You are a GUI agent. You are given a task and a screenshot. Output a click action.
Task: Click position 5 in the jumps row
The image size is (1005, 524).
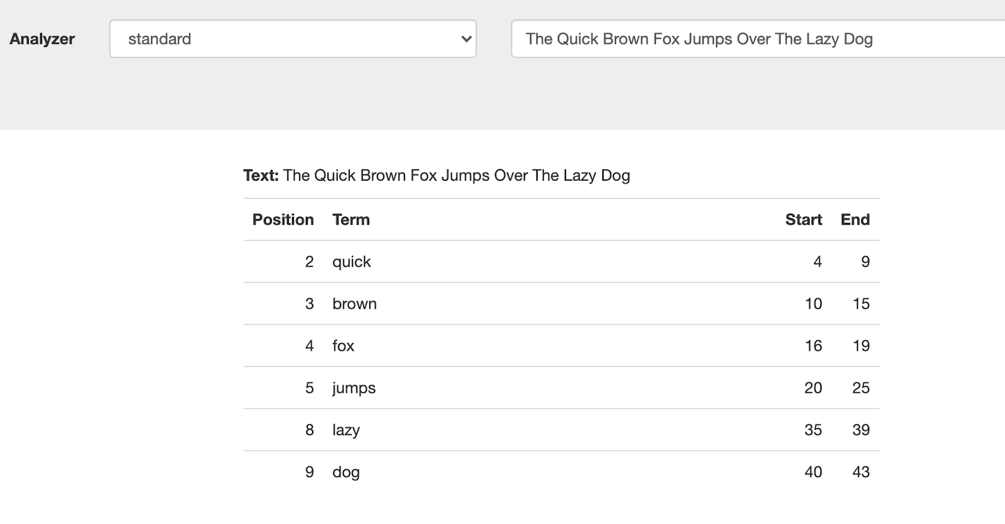(x=309, y=388)
